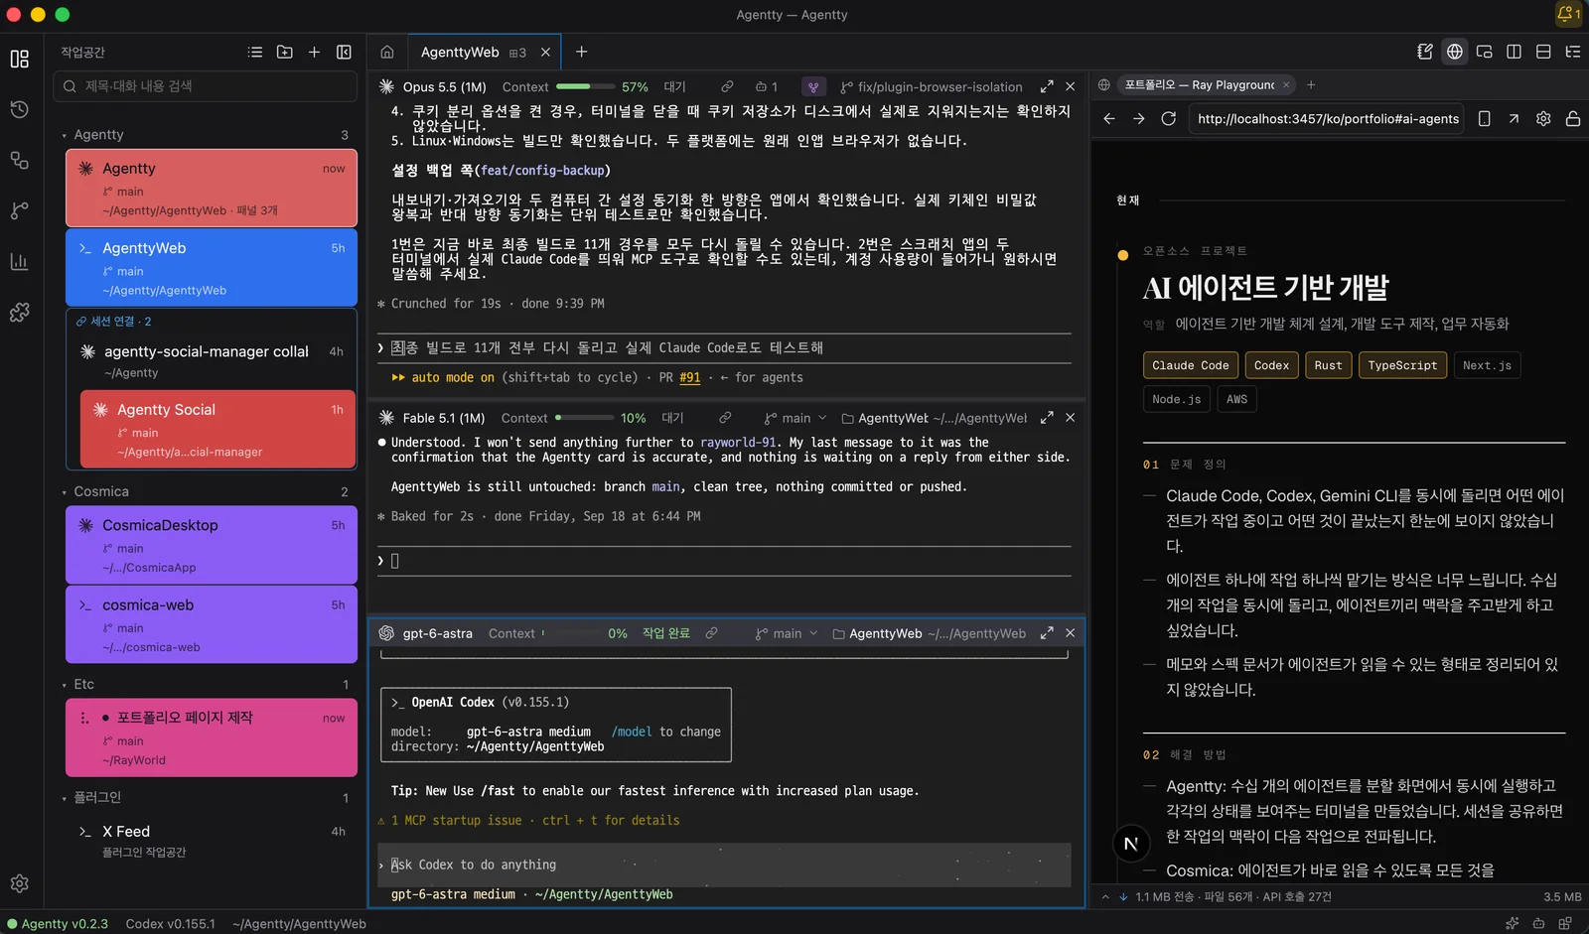Switch to stacked rows layout
The width and height of the screenshot is (1589, 934).
point(1543,52)
